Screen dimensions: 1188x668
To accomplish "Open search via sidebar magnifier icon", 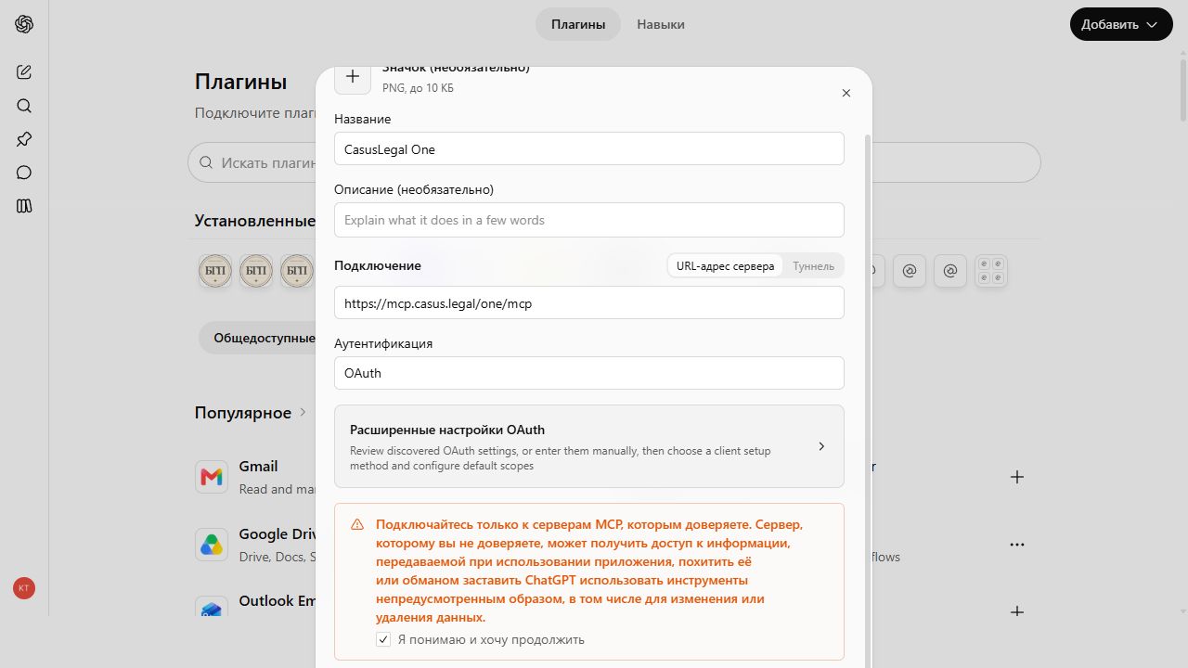I will pyautogui.click(x=24, y=106).
